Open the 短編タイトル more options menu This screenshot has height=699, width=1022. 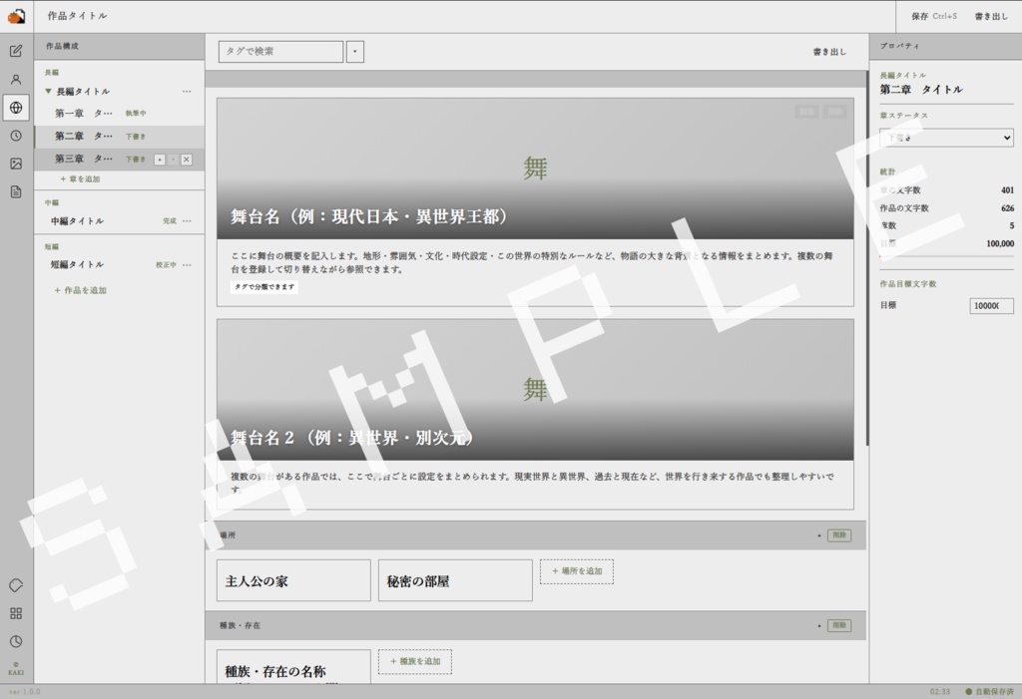[x=187, y=265]
